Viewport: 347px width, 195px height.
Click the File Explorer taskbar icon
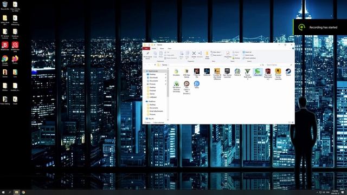[16, 192]
